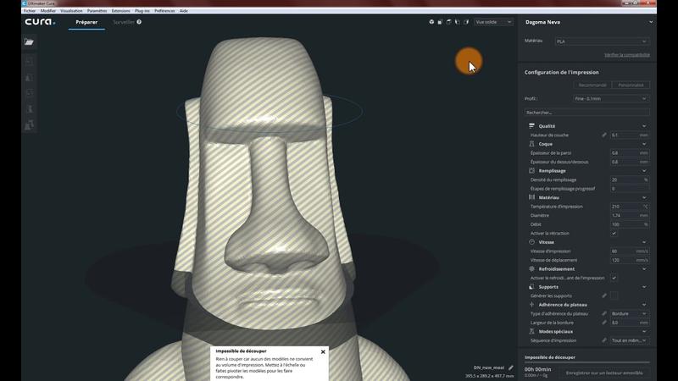678x381 pixels.
Task: Click link icon beside Largeur de la bordure
Action: 604,323
